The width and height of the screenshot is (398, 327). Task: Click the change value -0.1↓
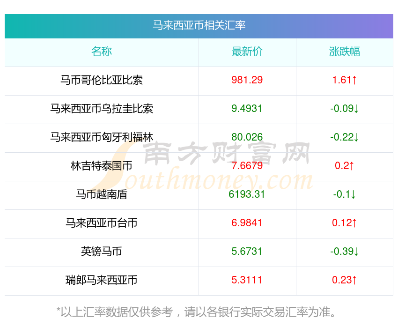pos(345,194)
